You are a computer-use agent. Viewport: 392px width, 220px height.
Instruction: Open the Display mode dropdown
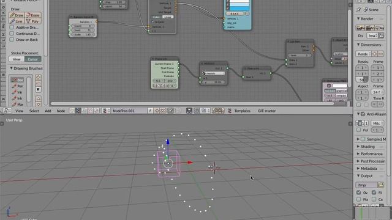coord(372,35)
